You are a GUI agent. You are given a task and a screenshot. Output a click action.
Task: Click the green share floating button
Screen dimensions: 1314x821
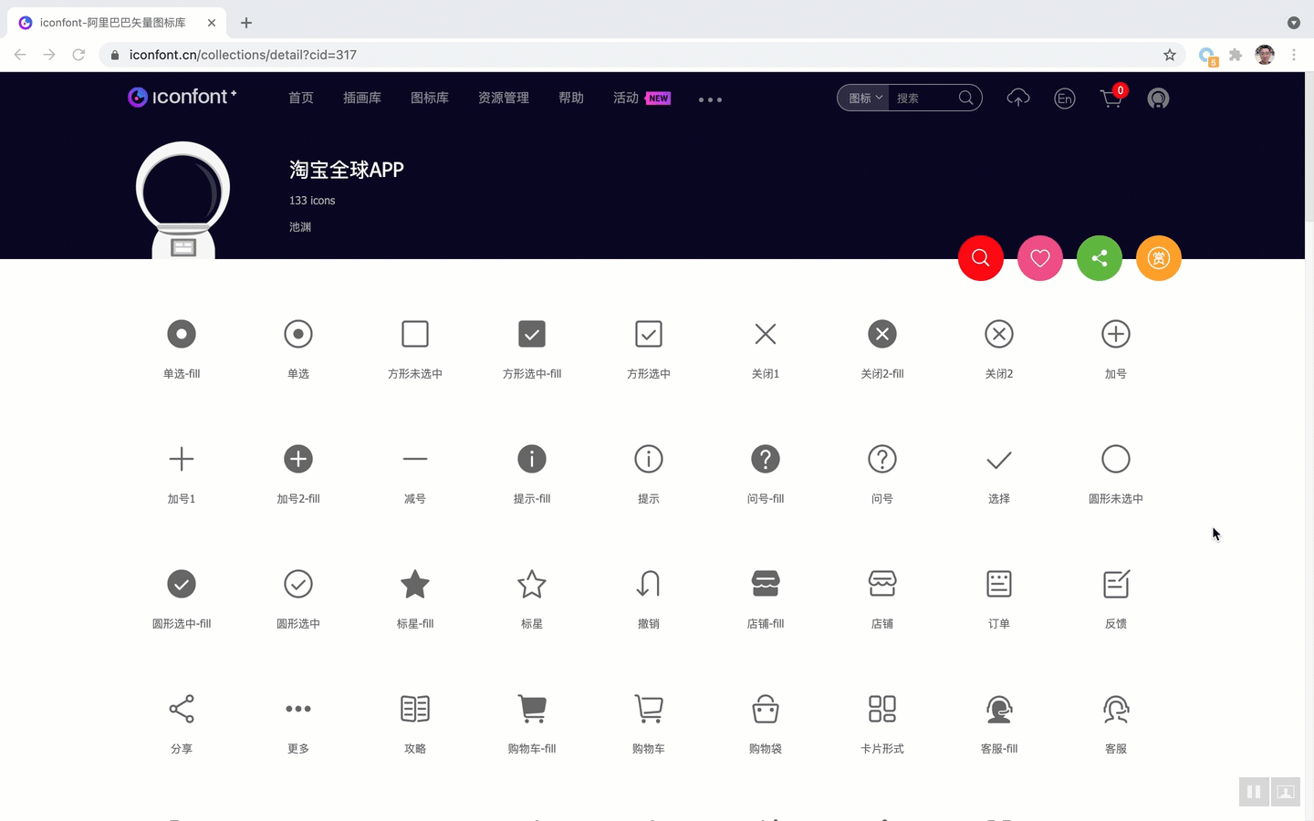click(1100, 258)
